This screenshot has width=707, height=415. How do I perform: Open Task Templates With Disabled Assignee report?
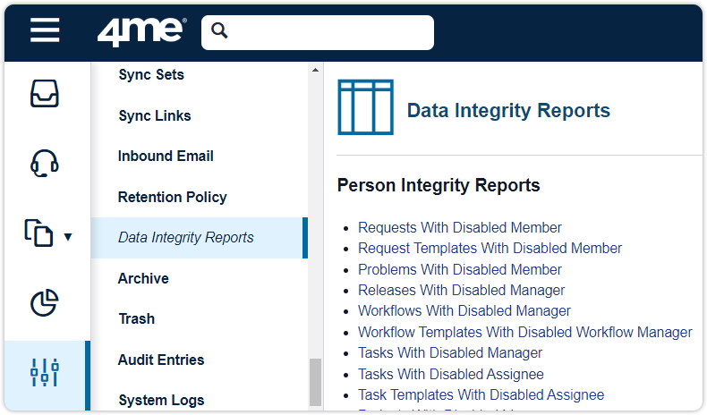pos(481,394)
